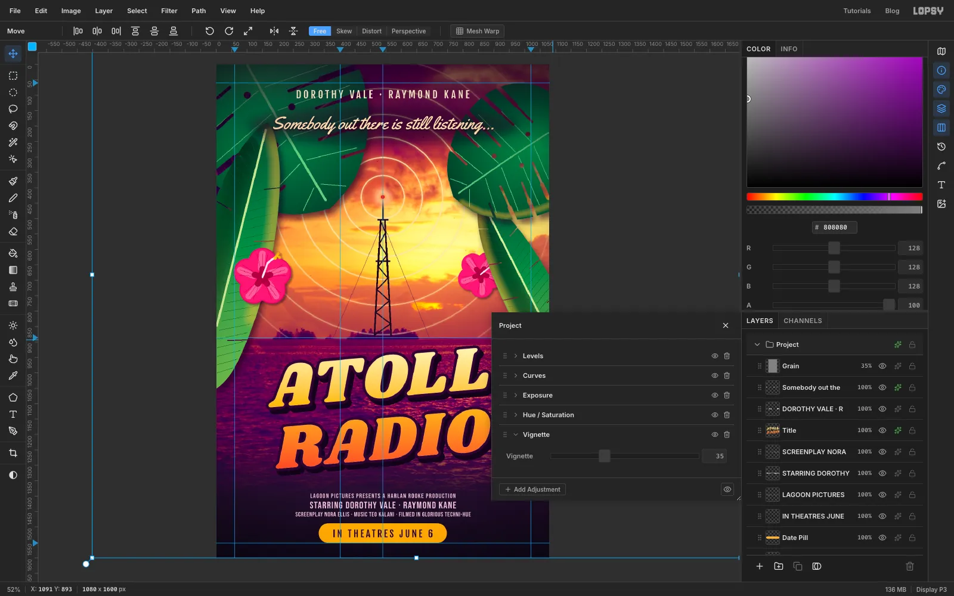Open the Filter menu
954x596 pixels.
pyautogui.click(x=169, y=11)
